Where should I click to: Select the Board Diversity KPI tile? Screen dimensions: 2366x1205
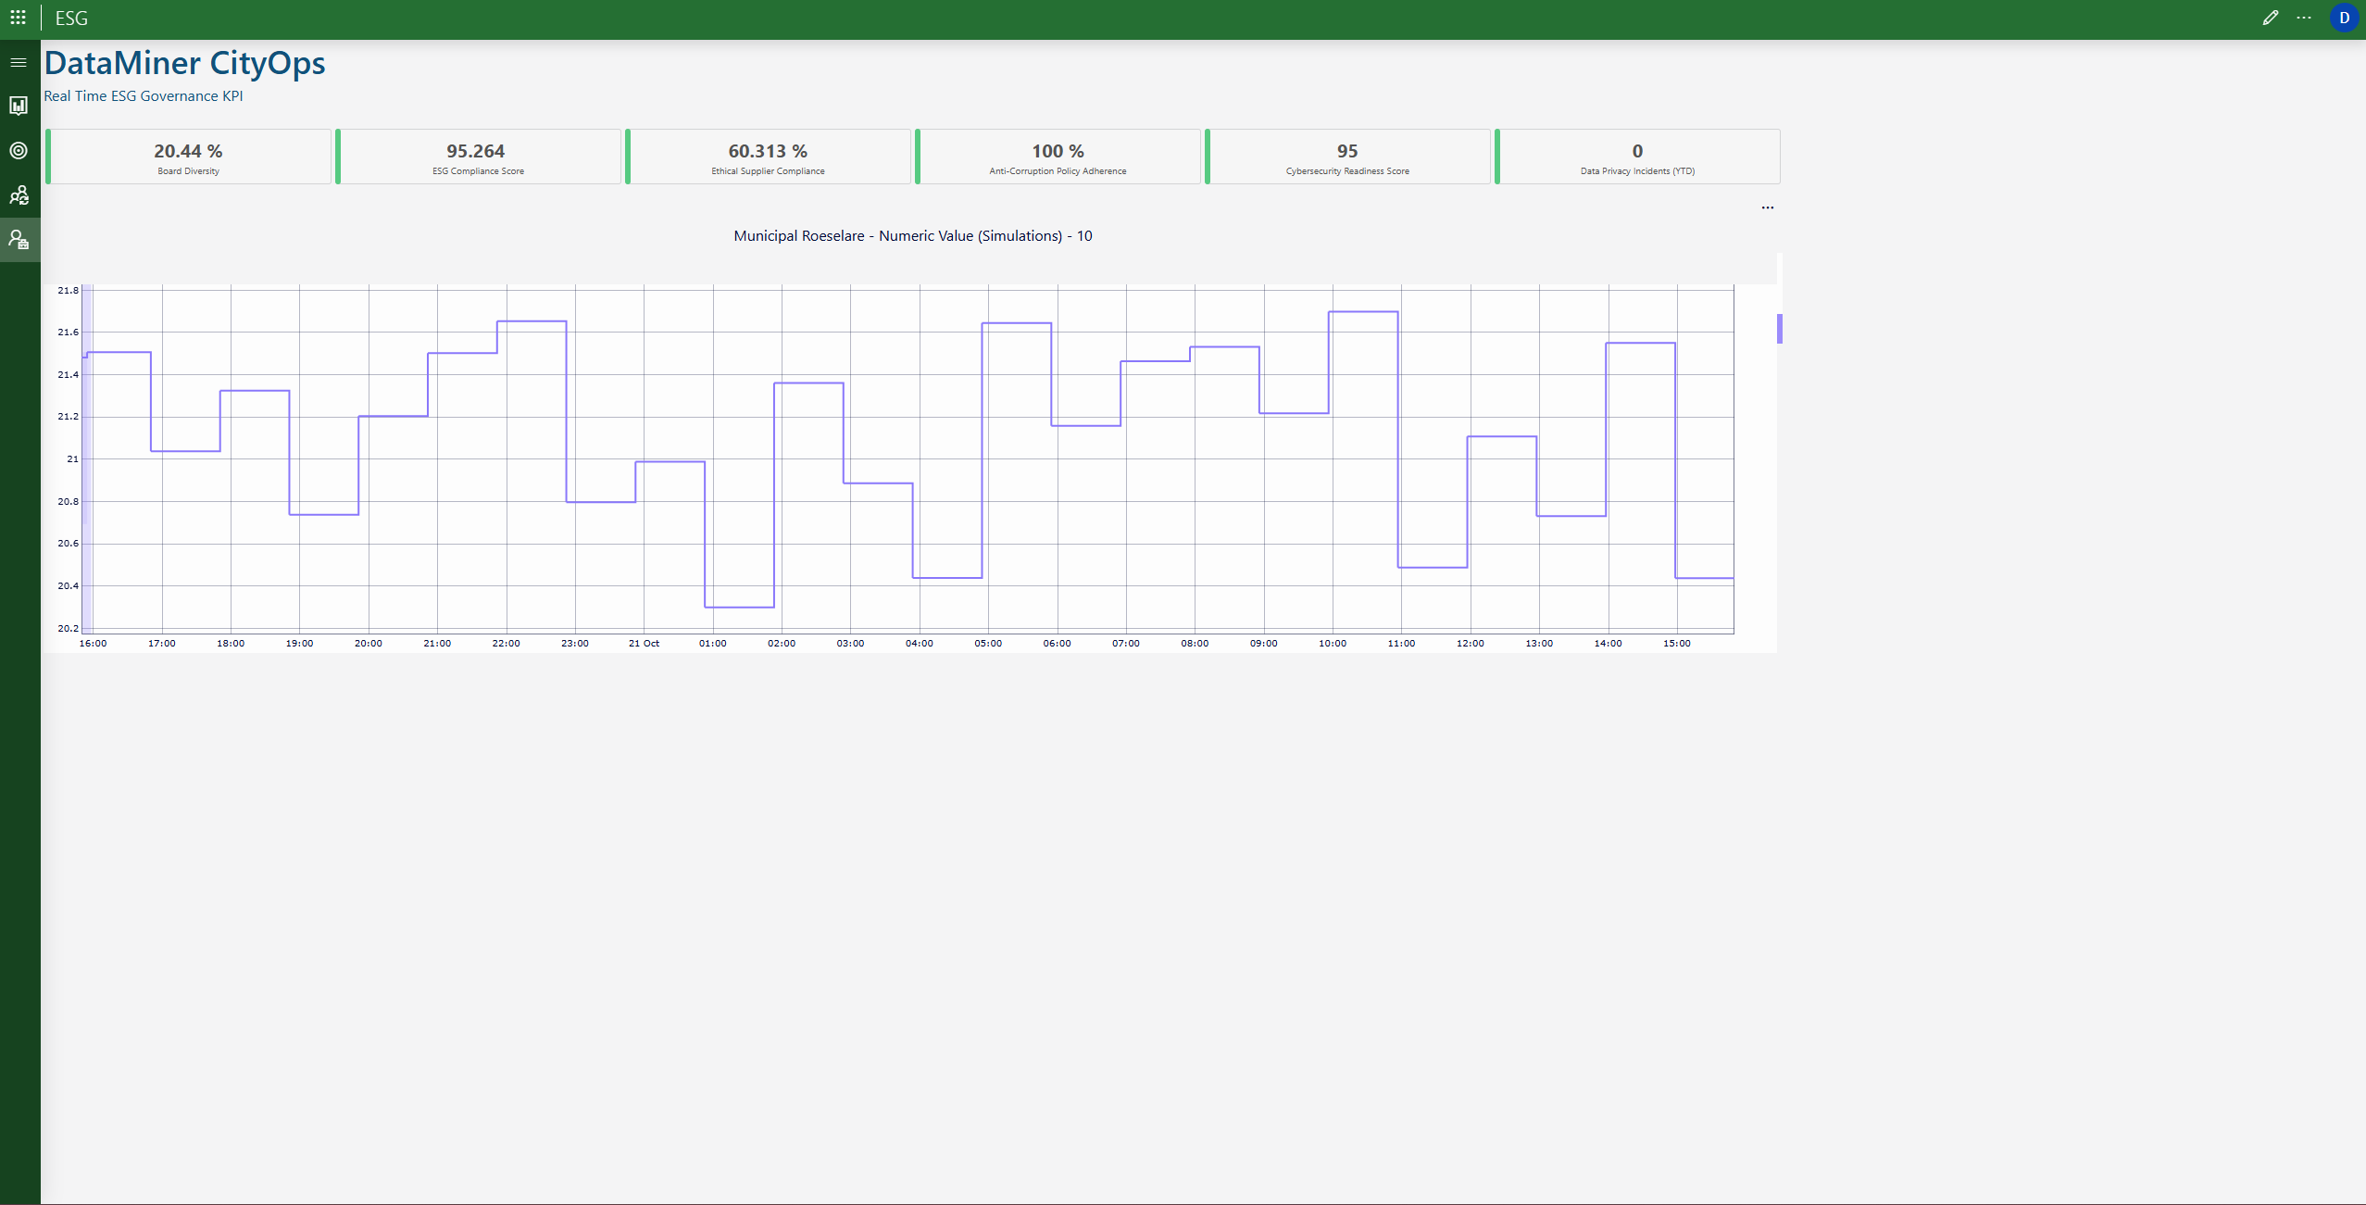coord(189,157)
